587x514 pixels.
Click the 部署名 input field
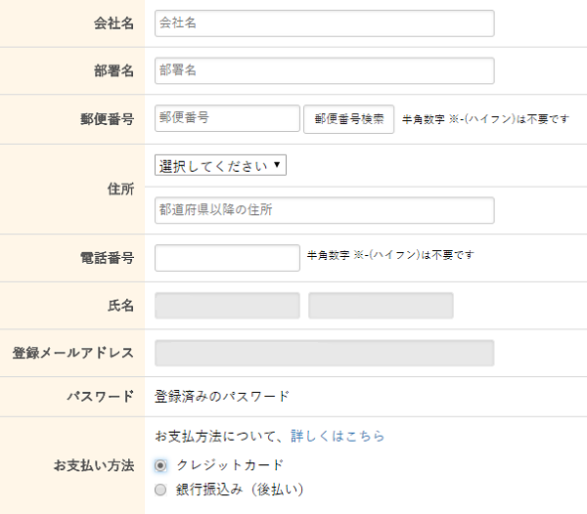(x=324, y=70)
